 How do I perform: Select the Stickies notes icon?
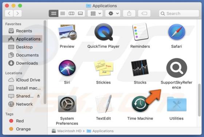[103, 68]
